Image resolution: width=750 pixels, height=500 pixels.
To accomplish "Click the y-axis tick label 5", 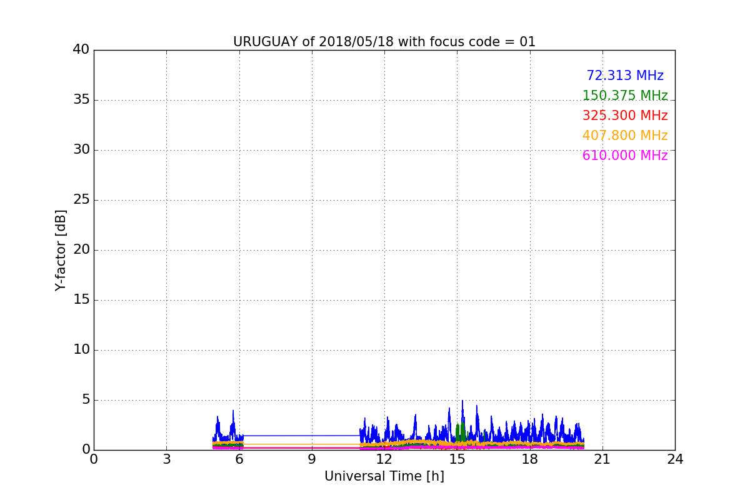I will click(x=86, y=400).
